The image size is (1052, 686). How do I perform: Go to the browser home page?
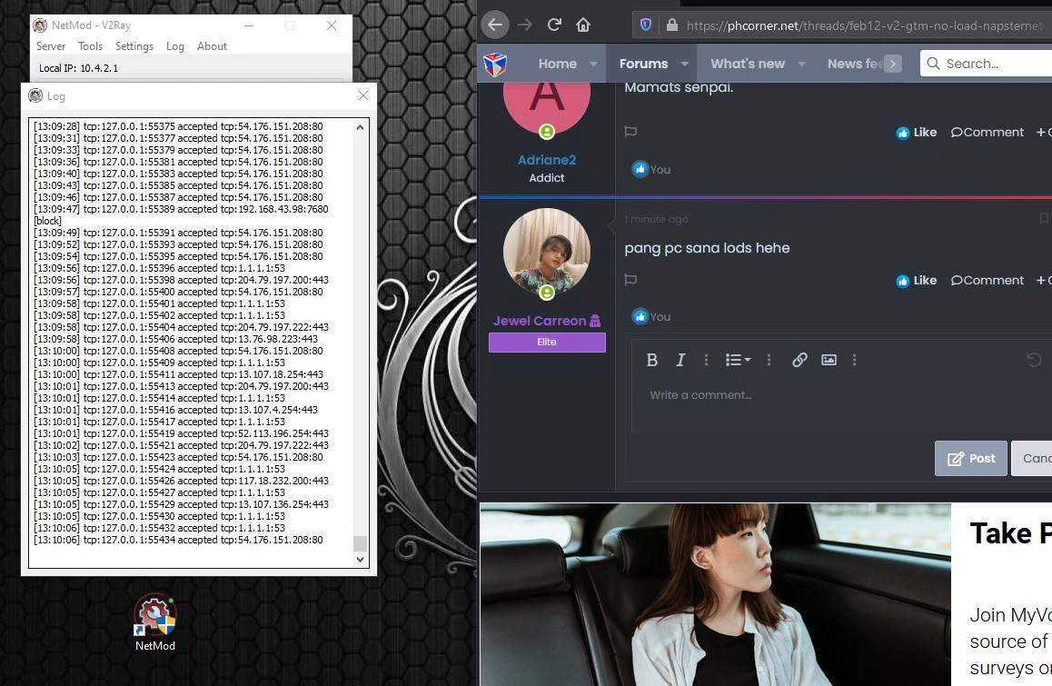pos(583,25)
